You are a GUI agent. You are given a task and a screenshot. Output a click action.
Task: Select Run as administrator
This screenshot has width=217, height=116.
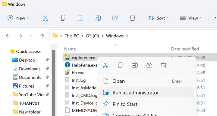pos(147,93)
